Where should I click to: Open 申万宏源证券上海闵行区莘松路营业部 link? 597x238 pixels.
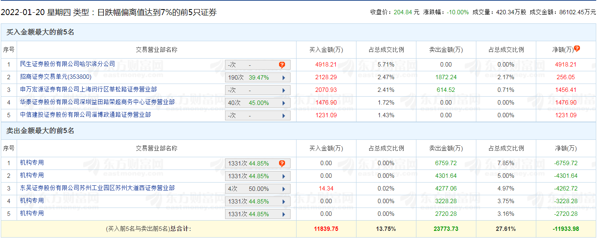[x=89, y=89]
